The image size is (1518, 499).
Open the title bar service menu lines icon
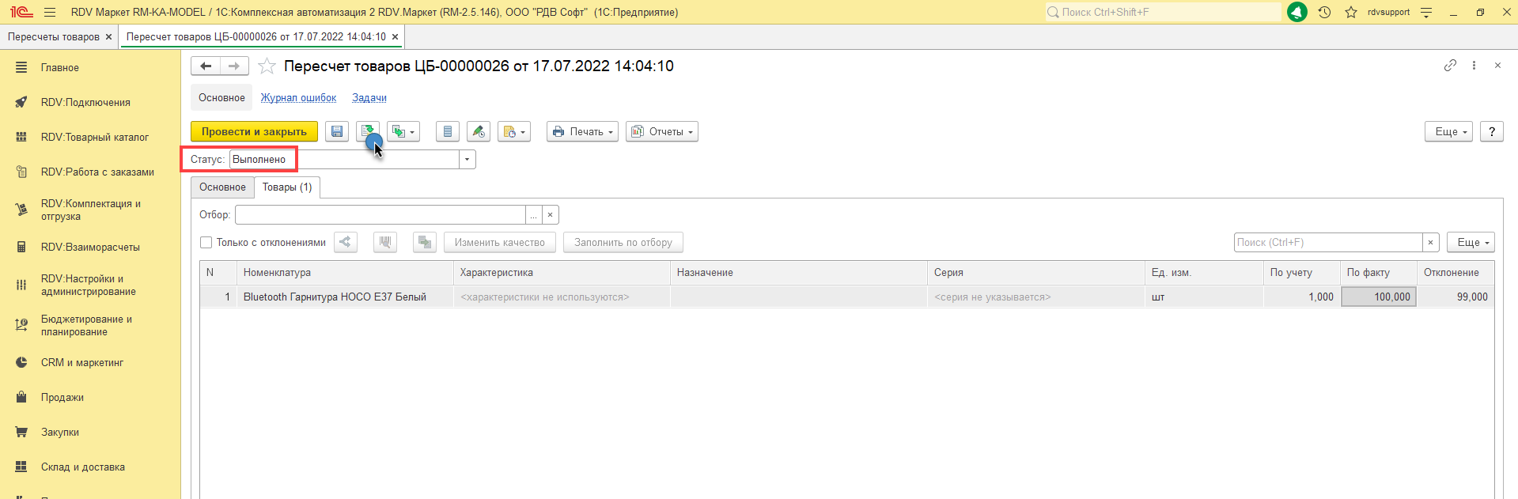tap(1426, 13)
